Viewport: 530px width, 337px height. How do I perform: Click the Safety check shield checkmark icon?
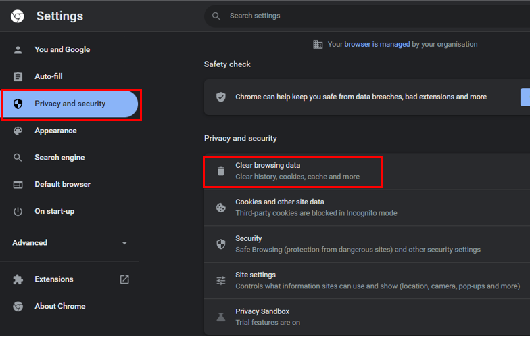pyautogui.click(x=220, y=97)
